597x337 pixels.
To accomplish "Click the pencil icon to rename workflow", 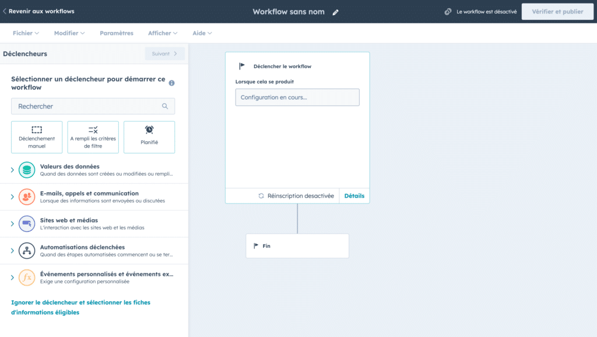I will pos(336,12).
